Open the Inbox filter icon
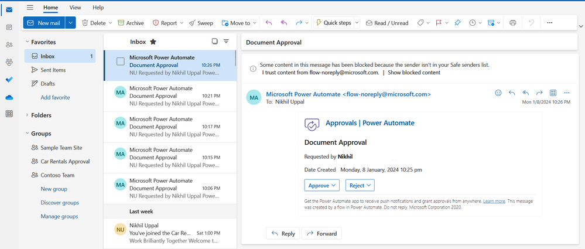Image resolution: width=585 pixels, height=249 pixels. point(226,42)
